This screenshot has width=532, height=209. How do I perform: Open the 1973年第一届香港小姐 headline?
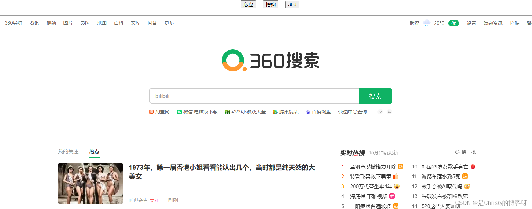(222, 172)
